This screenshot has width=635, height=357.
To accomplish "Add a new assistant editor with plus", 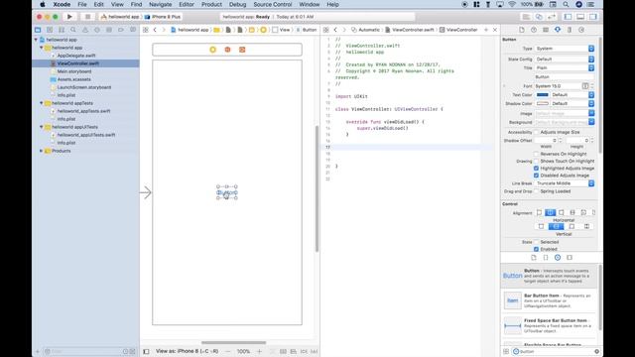I will [x=486, y=30].
